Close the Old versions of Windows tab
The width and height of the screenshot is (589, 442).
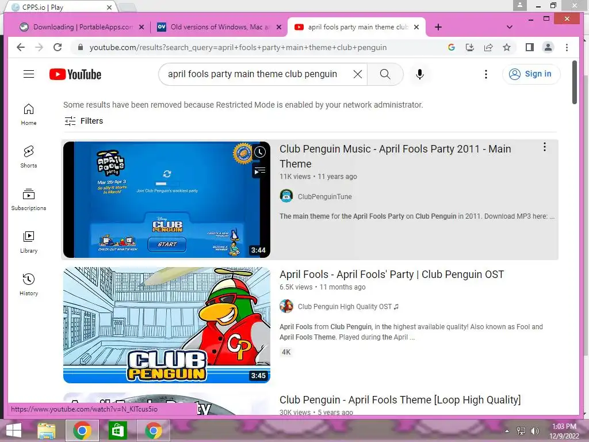coord(279,27)
